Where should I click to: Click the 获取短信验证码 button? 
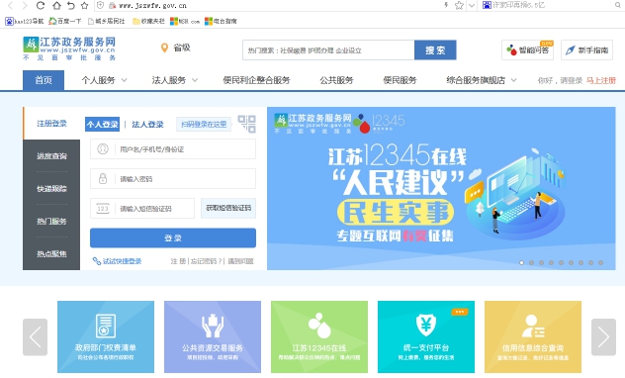[228, 208]
